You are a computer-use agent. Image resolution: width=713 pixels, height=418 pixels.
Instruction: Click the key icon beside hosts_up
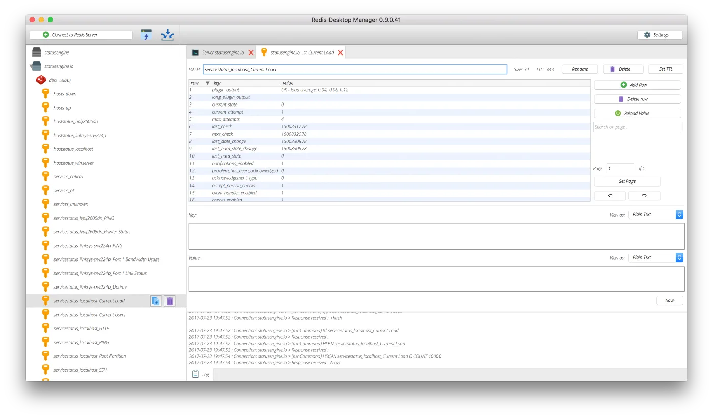click(x=45, y=108)
